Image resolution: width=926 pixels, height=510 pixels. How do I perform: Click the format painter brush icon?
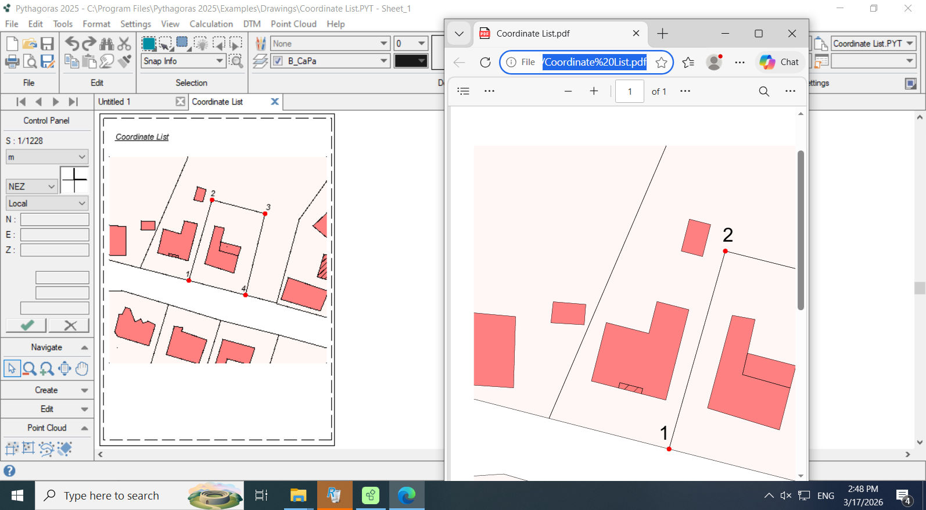click(x=124, y=61)
